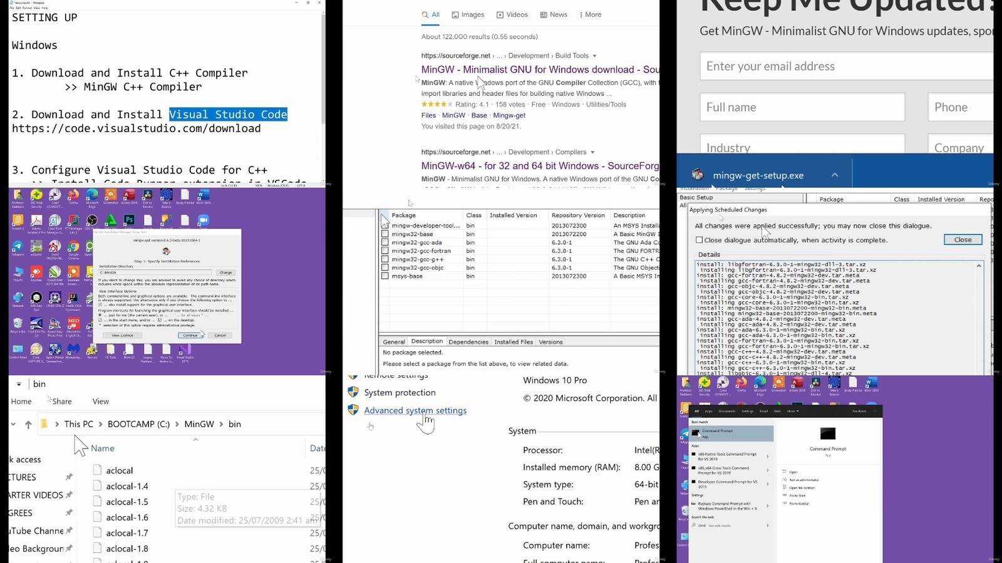The width and height of the screenshot is (1002, 563).
Task: Open Visual Studio 2019 icon on installer desktop
Action: [x=185, y=349]
